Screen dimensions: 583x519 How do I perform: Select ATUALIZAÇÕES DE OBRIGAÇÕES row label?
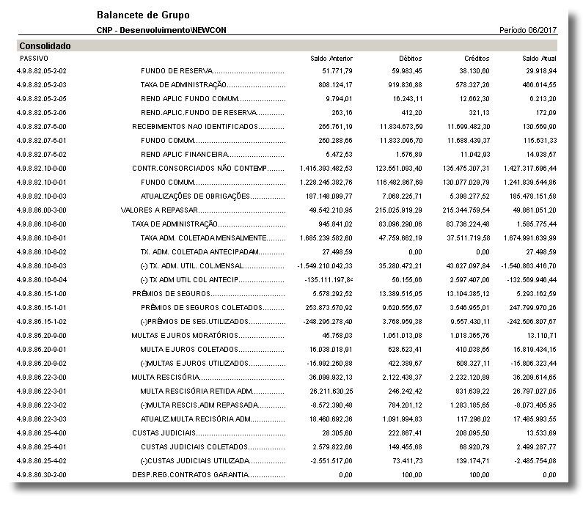tap(195, 196)
